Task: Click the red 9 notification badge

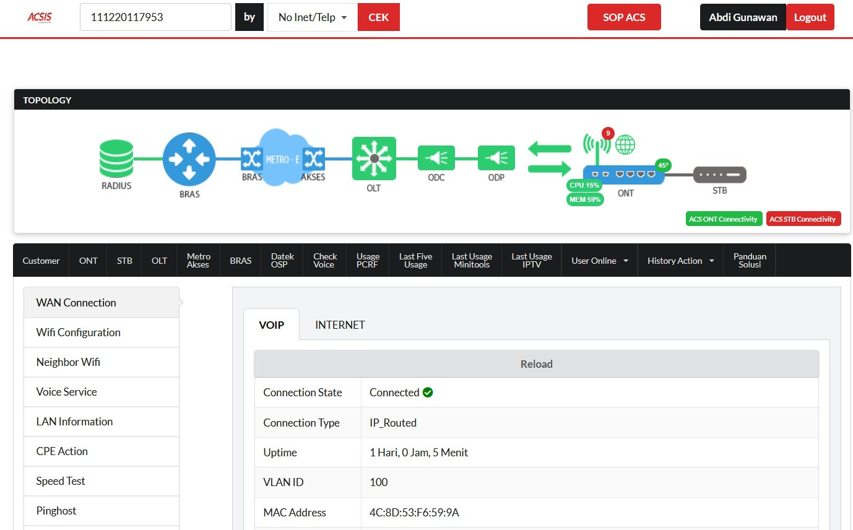Action: coord(607,133)
